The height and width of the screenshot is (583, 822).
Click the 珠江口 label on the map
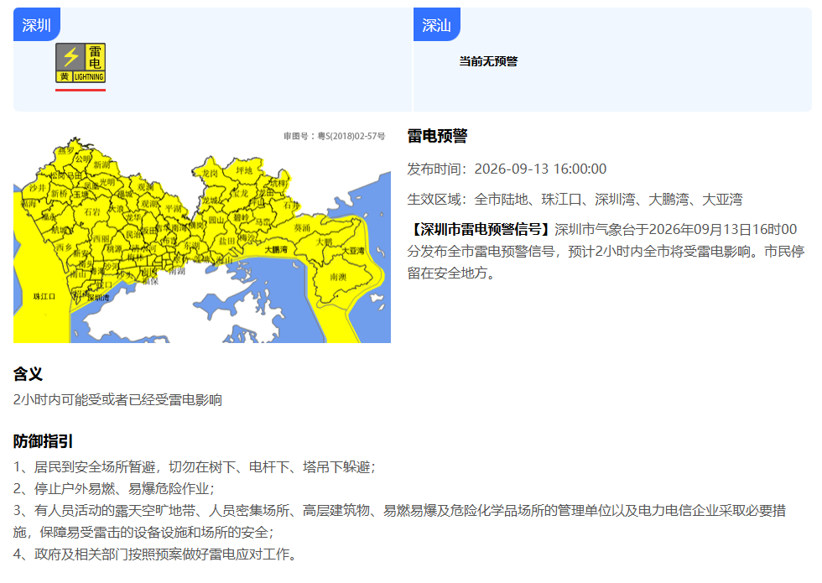click(44, 297)
